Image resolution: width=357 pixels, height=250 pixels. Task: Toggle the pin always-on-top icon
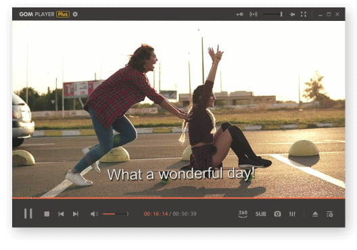tap(292, 14)
